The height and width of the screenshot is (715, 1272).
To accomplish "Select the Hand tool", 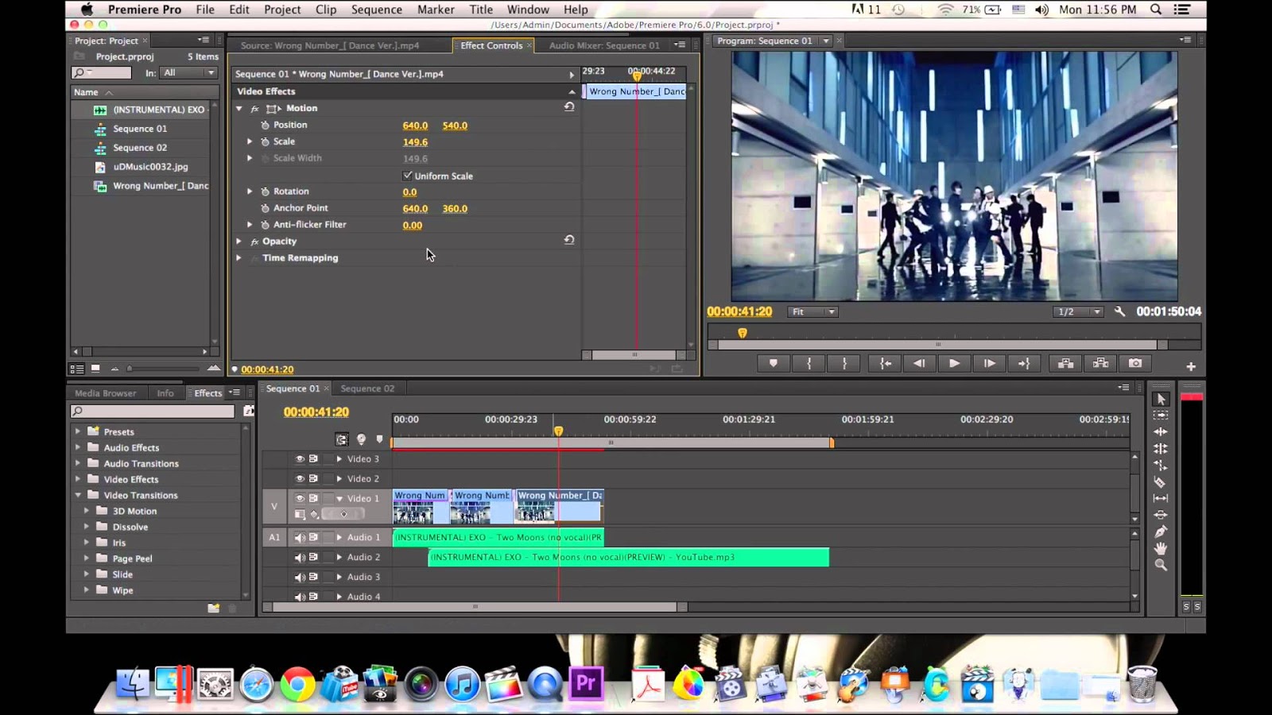I will 1161,548.
